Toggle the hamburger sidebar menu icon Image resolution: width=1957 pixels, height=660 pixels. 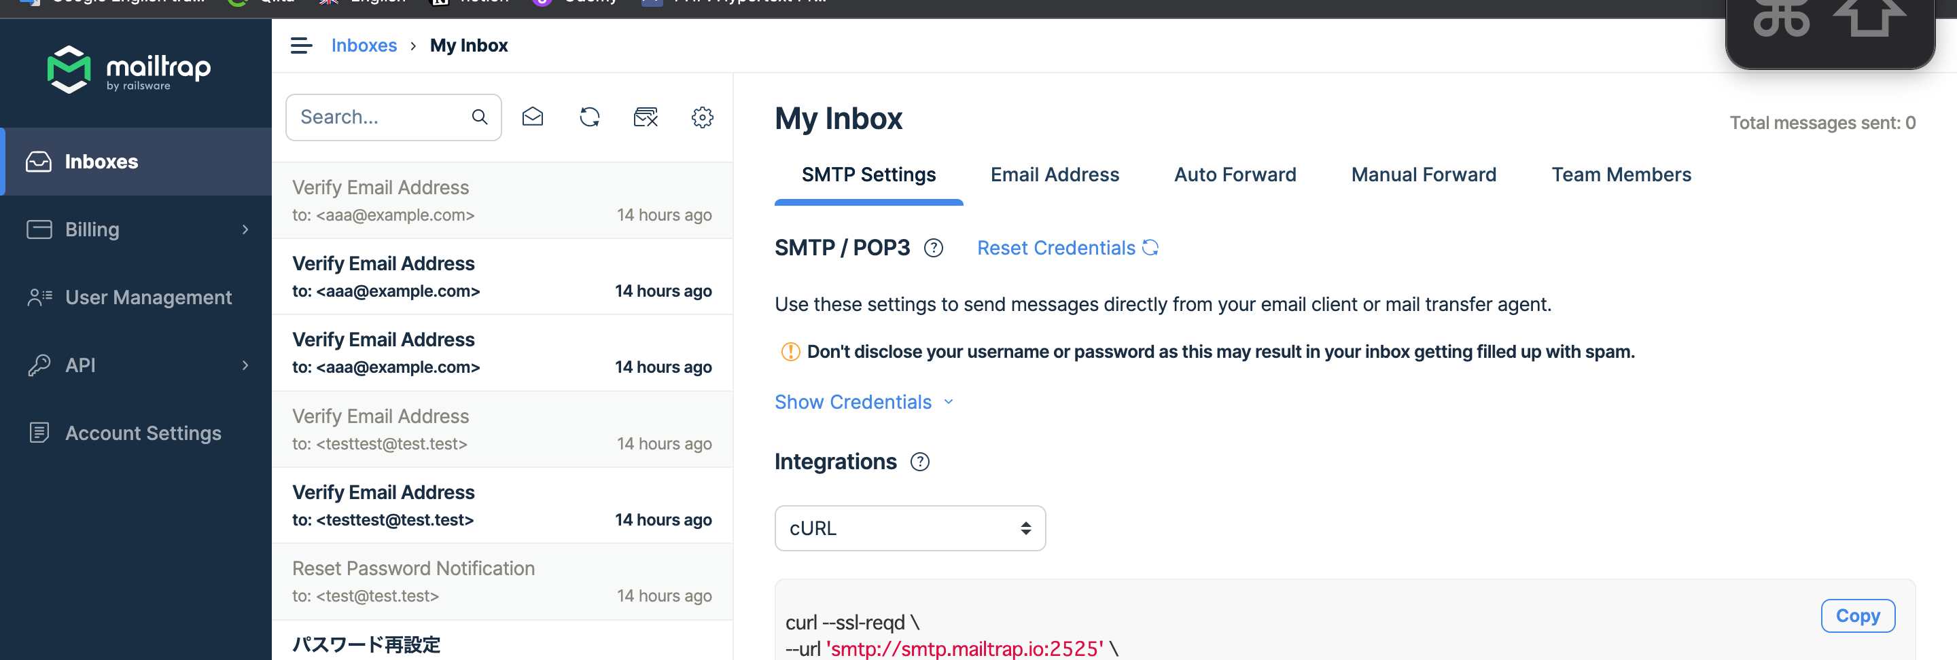pos(302,45)
